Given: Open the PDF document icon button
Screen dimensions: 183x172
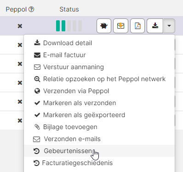Looking at the screenshot, I should (137, 26).
